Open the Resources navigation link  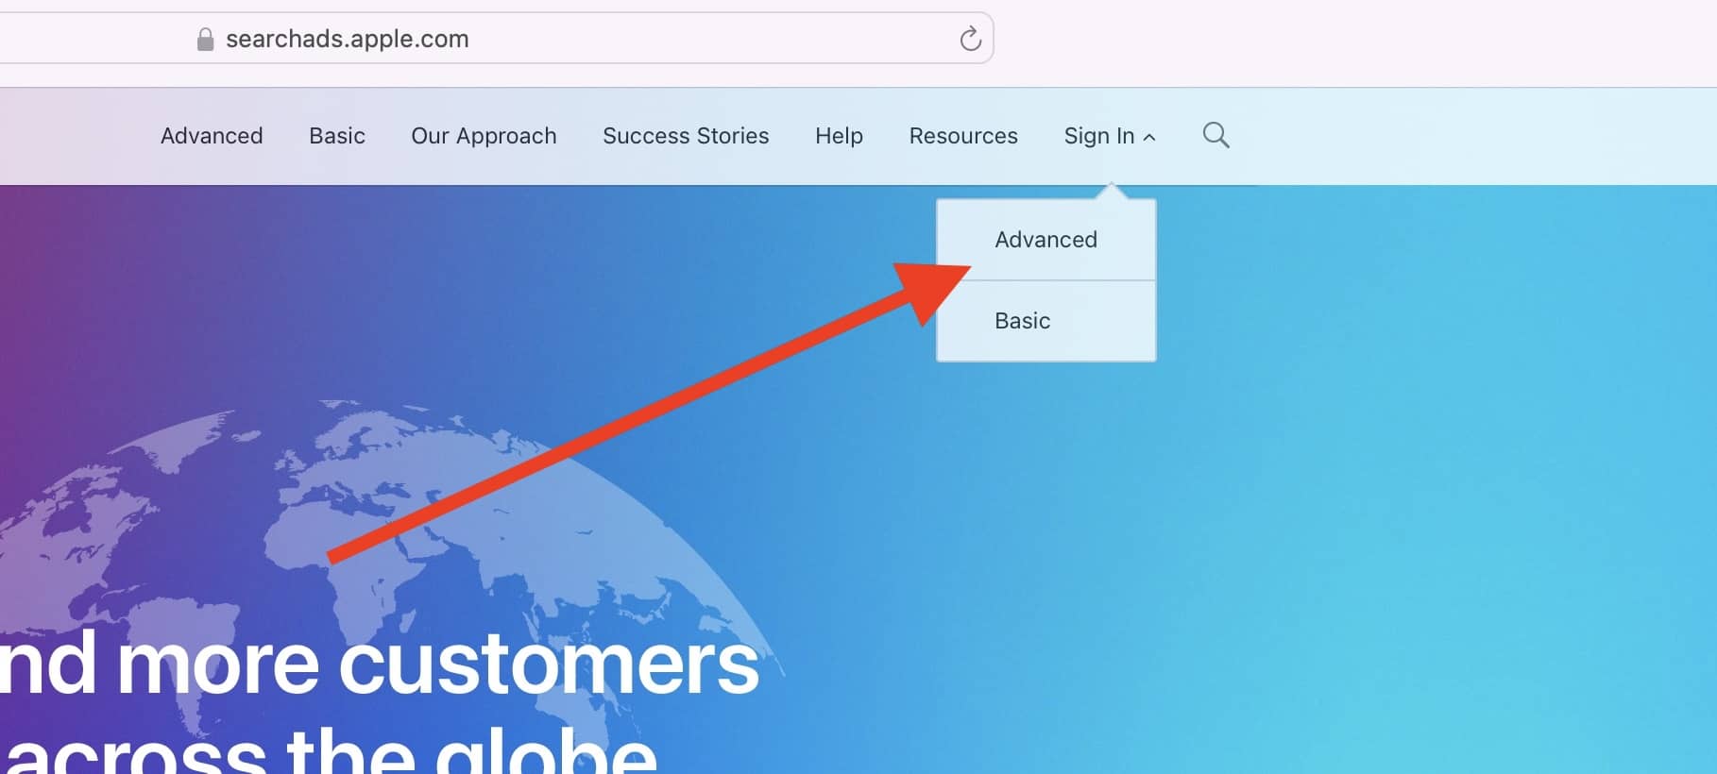point(963,136)
